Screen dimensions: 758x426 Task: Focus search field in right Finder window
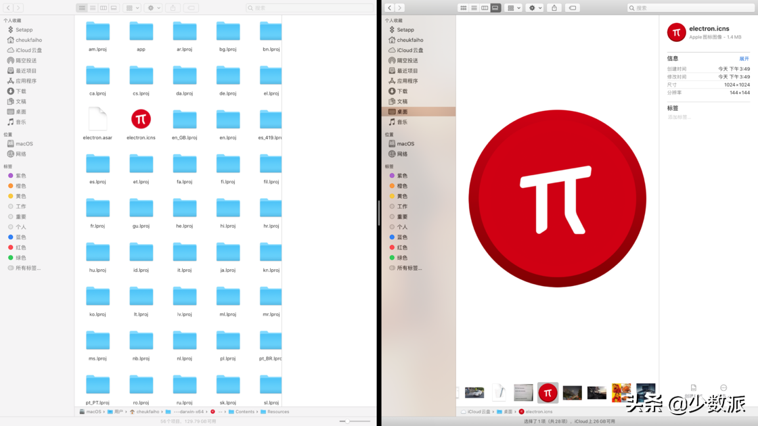[691, 7]
